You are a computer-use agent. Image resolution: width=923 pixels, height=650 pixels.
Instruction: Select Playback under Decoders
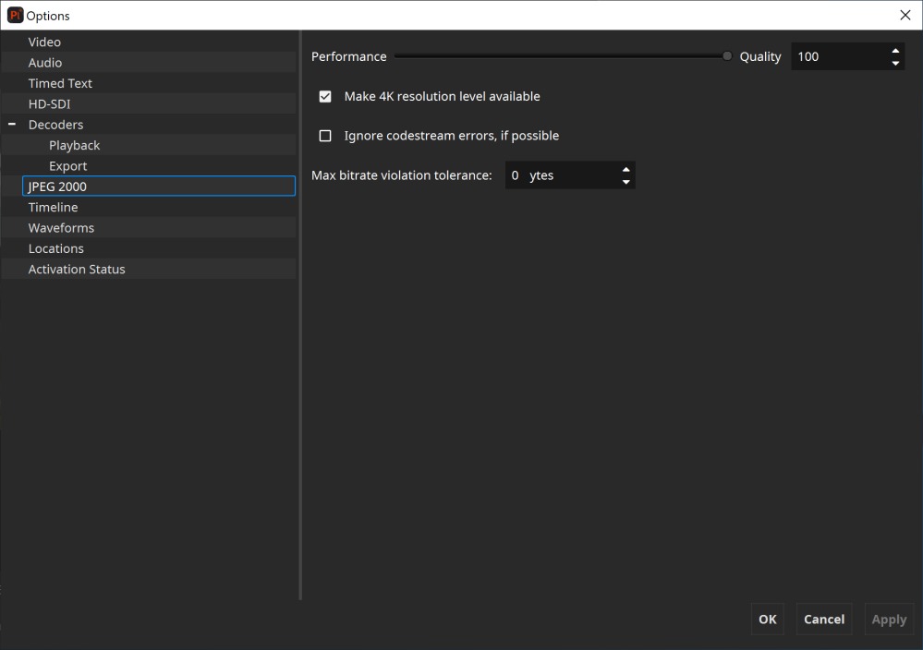tap(74, 145)
